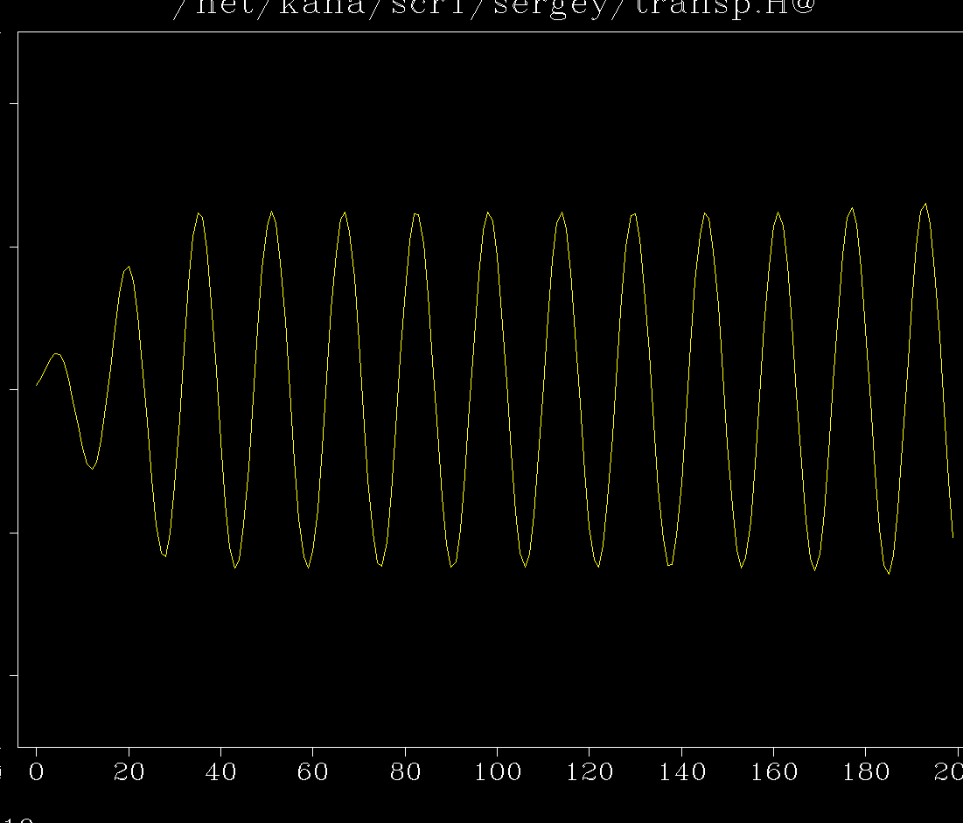Click the x-axis tick label 180
The image size is (963, 823).
point(865,772)
